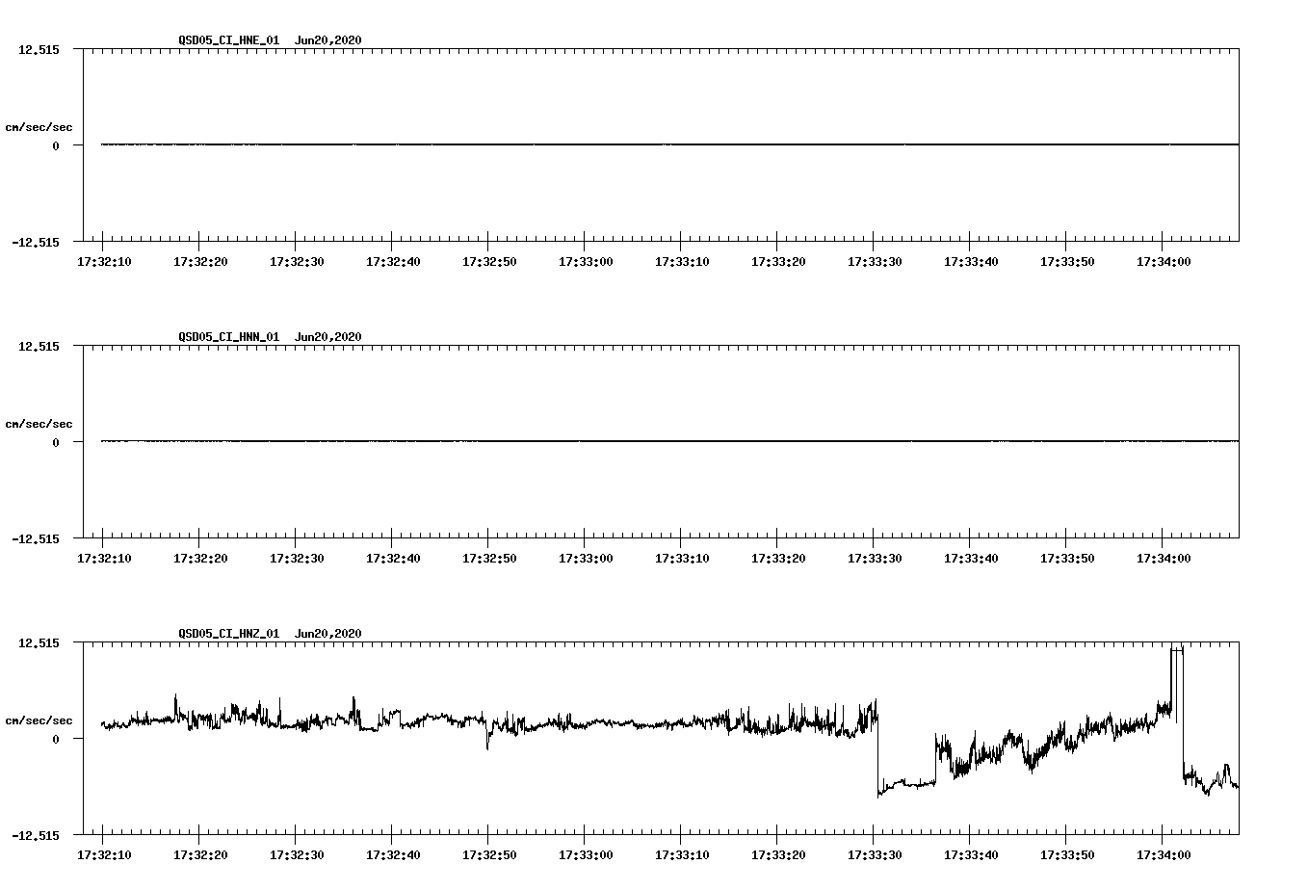Click the 0 axis value on HNN plot

pos(56,442)
